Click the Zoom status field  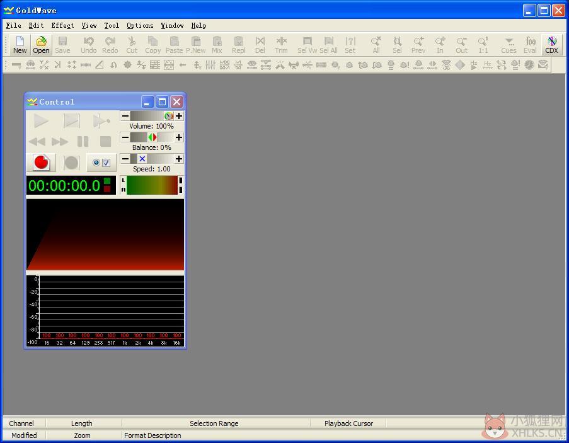click(x=83, y=435)
